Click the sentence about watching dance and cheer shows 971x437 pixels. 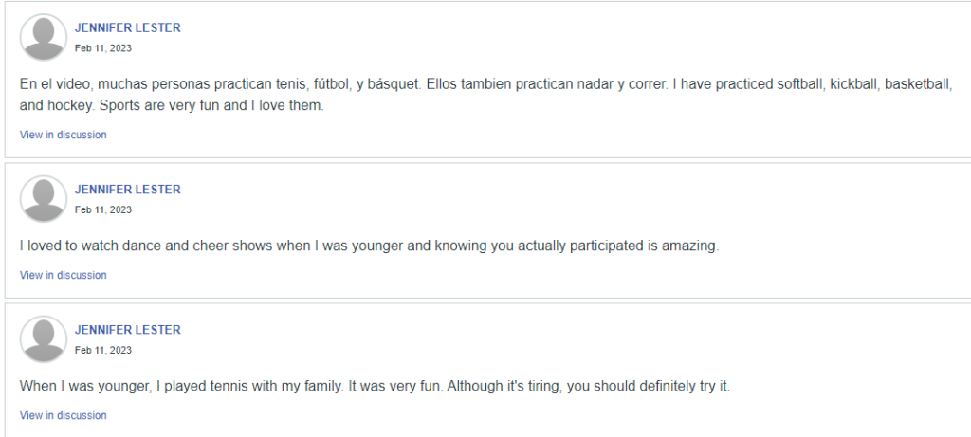(x=370, y=246)
